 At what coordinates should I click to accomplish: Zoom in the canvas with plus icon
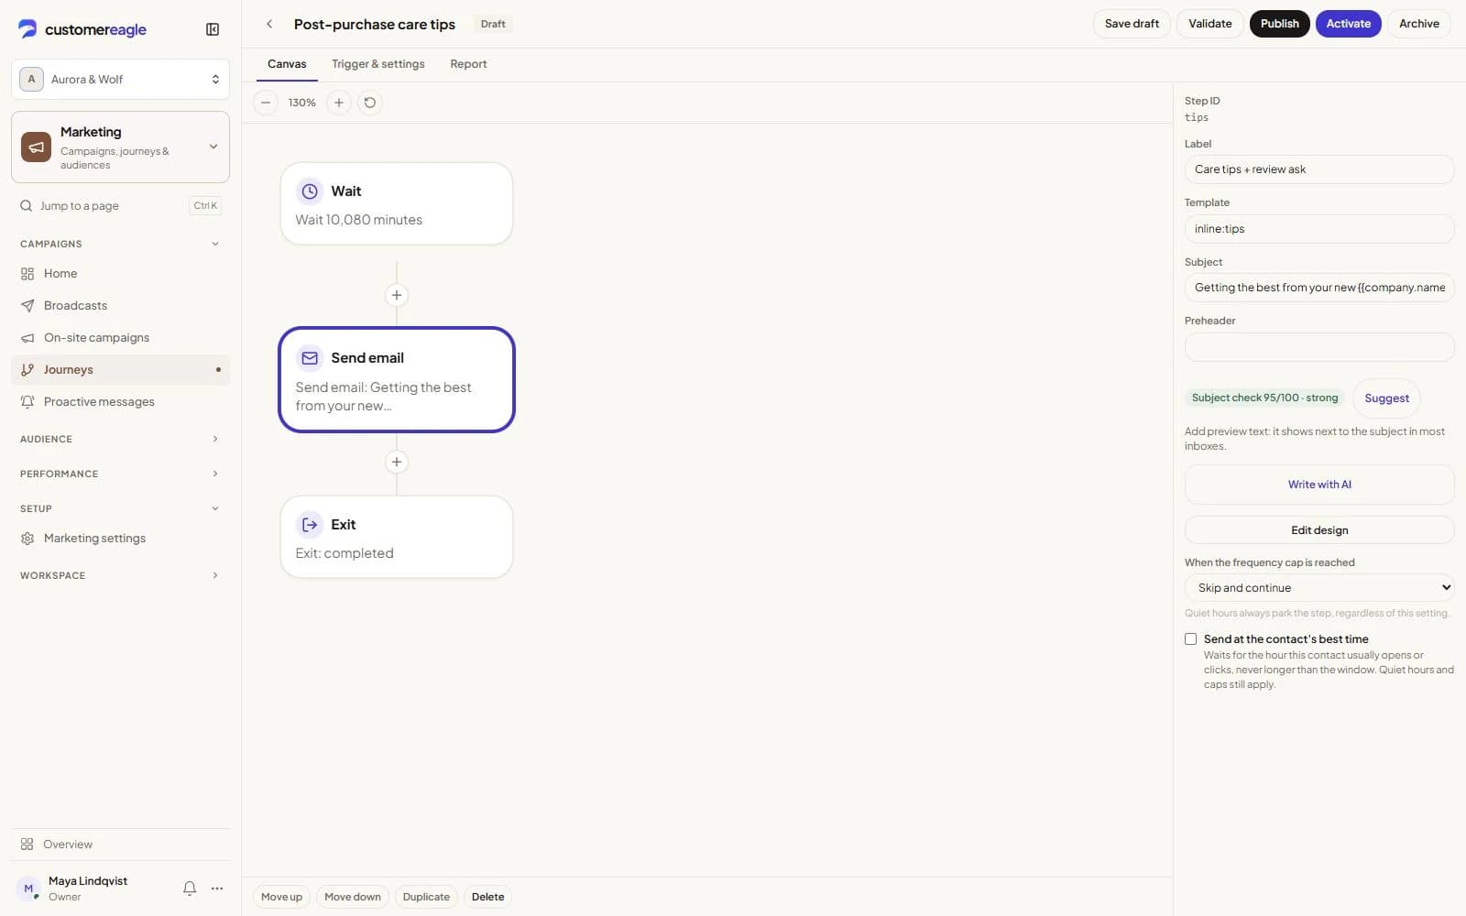pyautogui.click(x=339, y=103)
